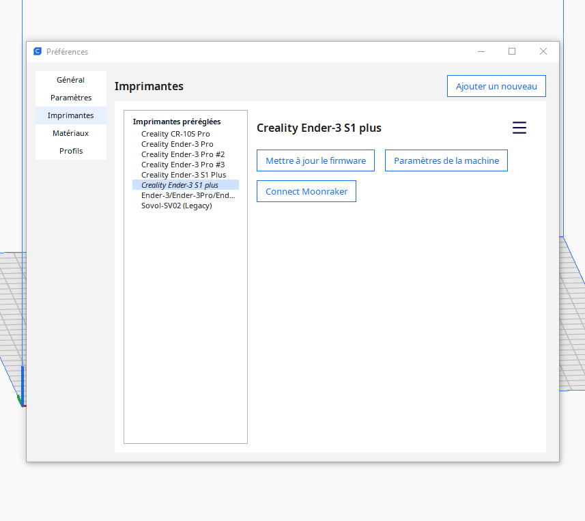Open the Général preferences page
Viewport: 585px width, 521px height.
(71, 80)
